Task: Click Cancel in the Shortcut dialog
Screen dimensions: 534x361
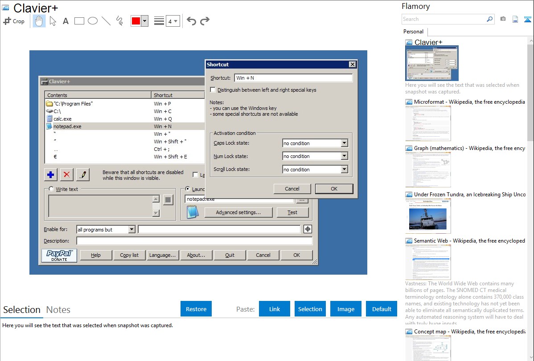Action: pyautogui.click(x=292, y=189)
